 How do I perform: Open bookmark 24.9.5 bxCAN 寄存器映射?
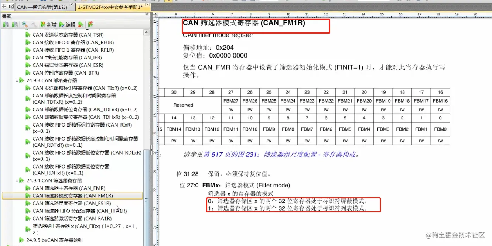[55, 240]
